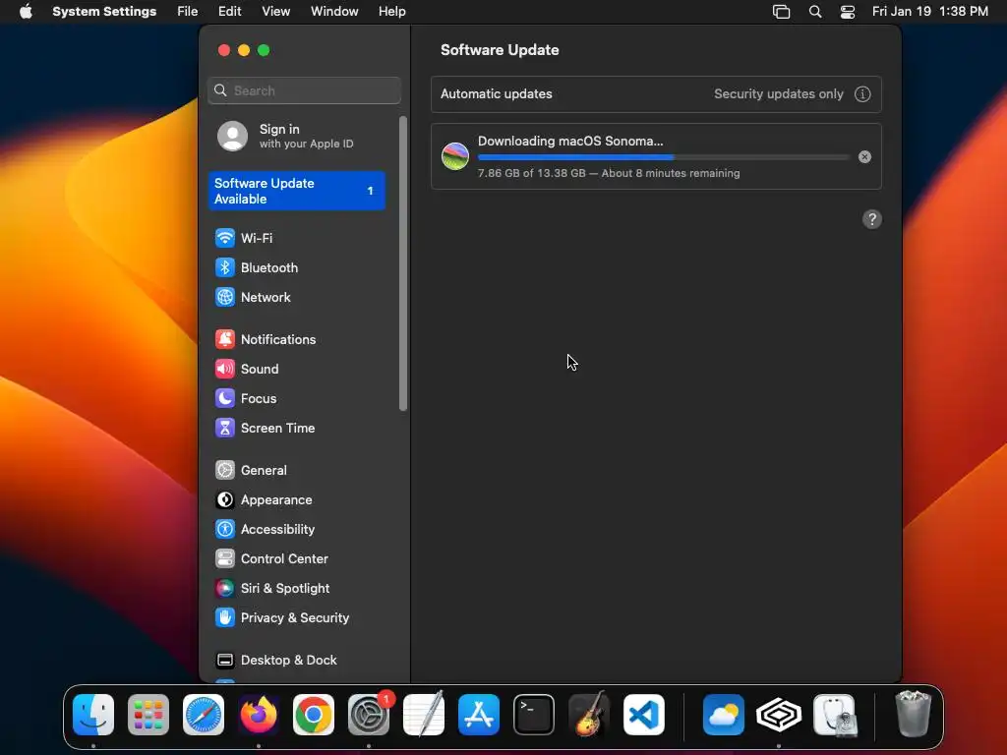Launch Google Chrome from the Dock
Image resolution: width=1007 pixels, height=755 pixels.
point(314,715)
